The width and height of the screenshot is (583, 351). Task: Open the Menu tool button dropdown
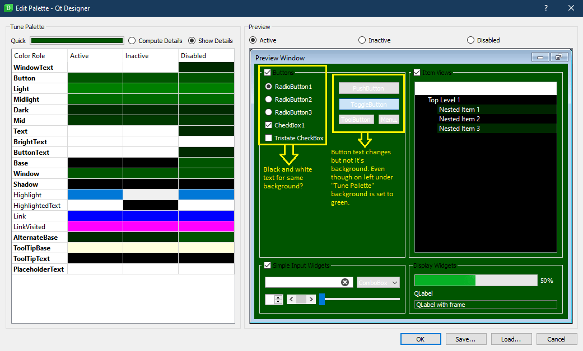click(389, 120)
